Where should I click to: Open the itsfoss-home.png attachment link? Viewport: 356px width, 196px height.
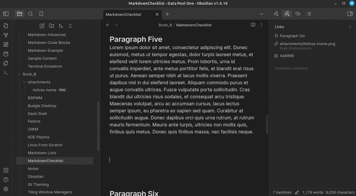pyautogui.click(x=307, y=44)
